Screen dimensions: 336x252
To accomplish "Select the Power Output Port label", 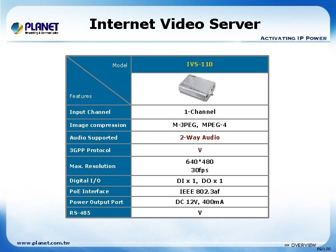I will click(x=97, y=202).
